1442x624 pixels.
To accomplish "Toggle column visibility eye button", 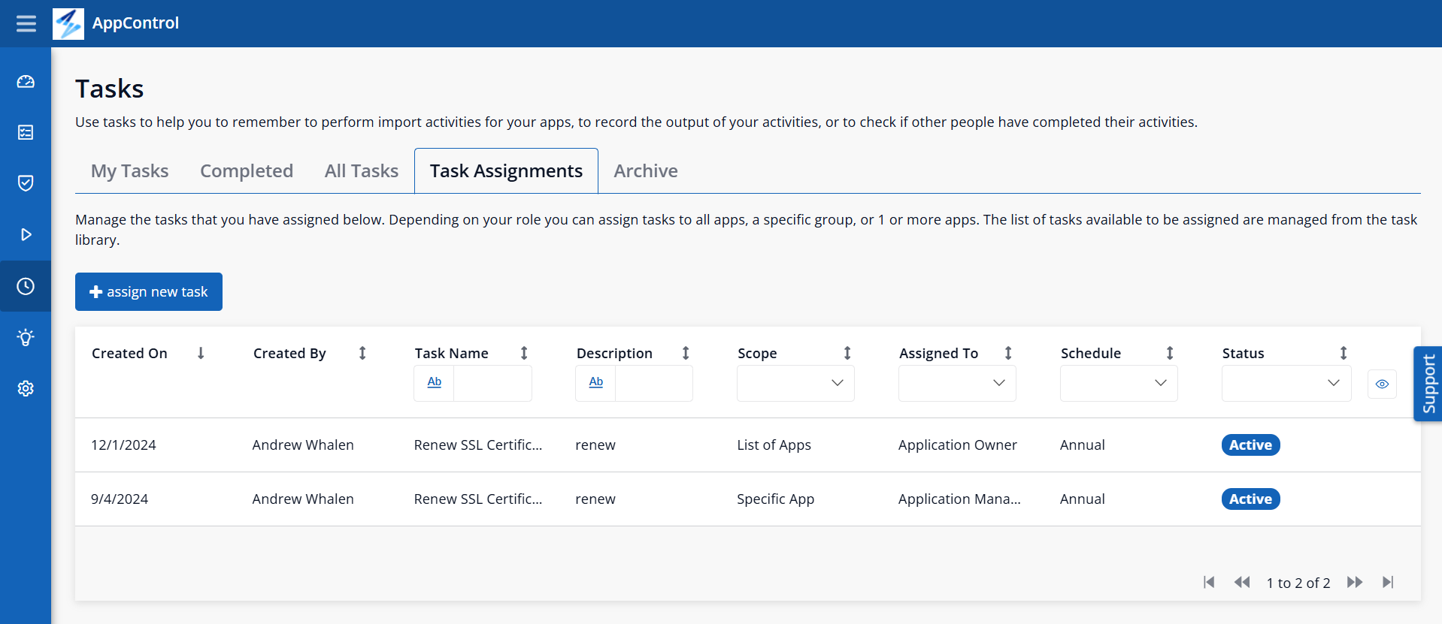I will 1382,384.
